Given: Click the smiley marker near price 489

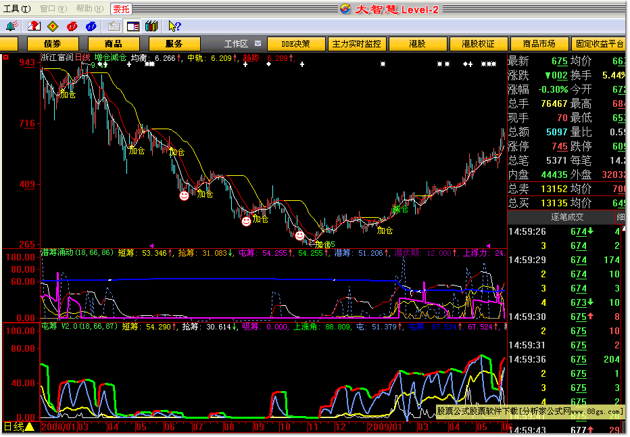Looking at the screenshot, I should tap(184, 195).
